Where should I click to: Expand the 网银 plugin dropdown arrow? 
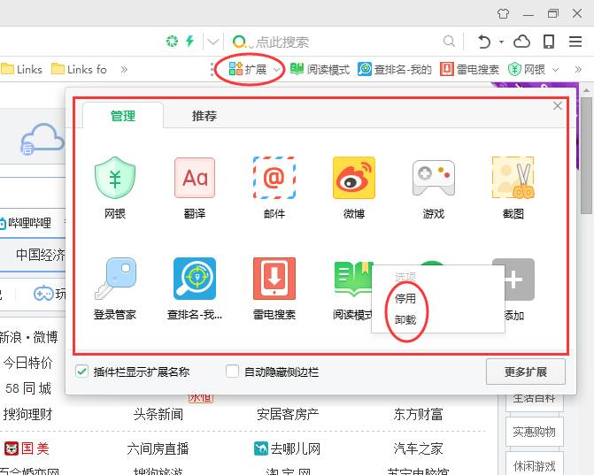tap(555, 70)
